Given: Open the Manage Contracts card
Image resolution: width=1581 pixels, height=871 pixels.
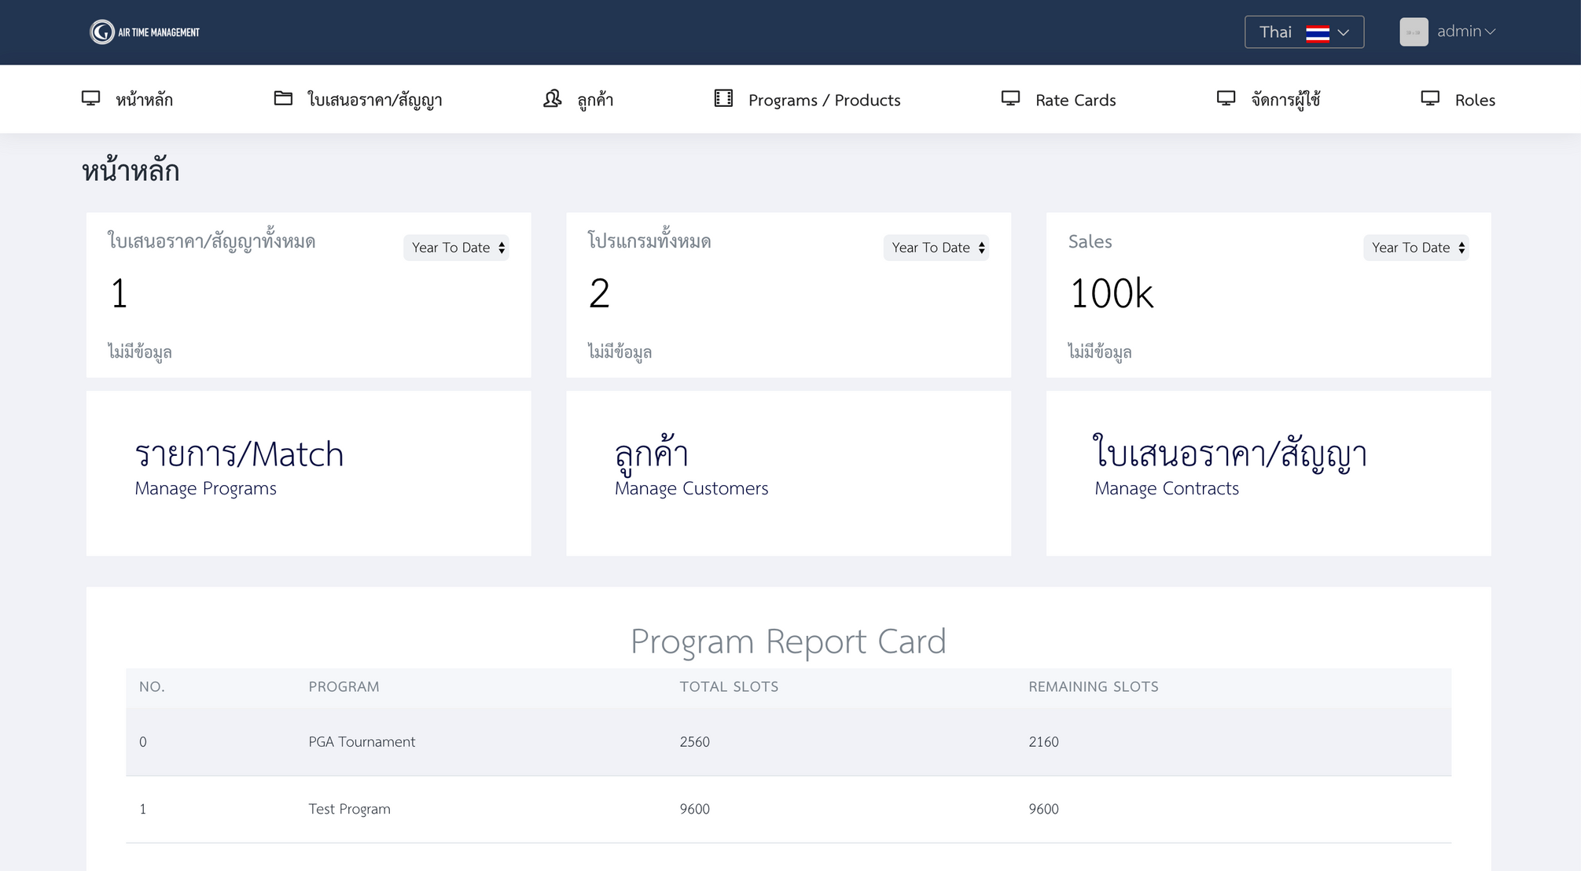Looking at the screenshot, I should point(1230,469).
